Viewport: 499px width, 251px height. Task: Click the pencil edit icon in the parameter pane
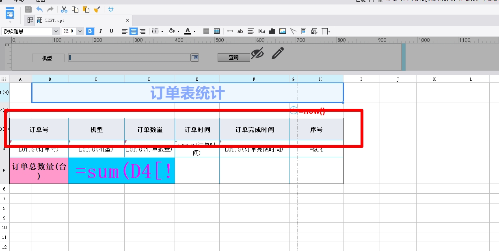[x=278, y=53]
